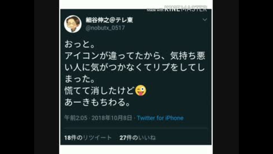Select the first tweet line おっと。
Viewport: 273px width, 154px height.
80,44
